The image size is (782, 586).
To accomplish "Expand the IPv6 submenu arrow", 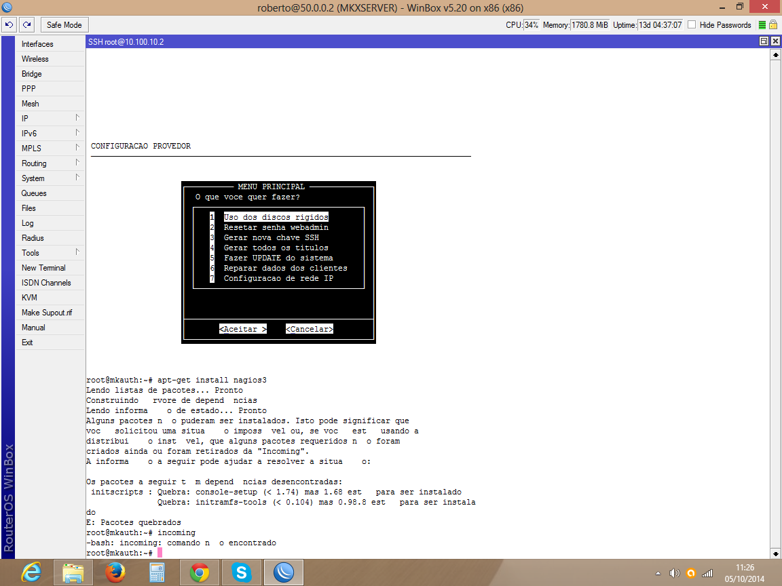I will point(77,132).
